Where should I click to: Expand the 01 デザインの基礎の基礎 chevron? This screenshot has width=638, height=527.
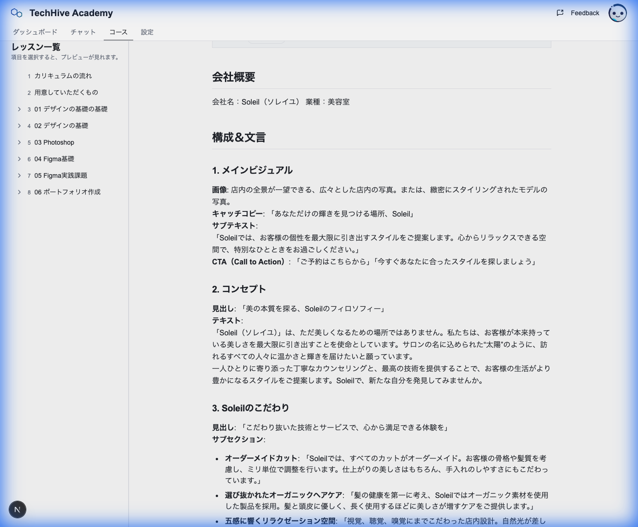click(19, 109)
